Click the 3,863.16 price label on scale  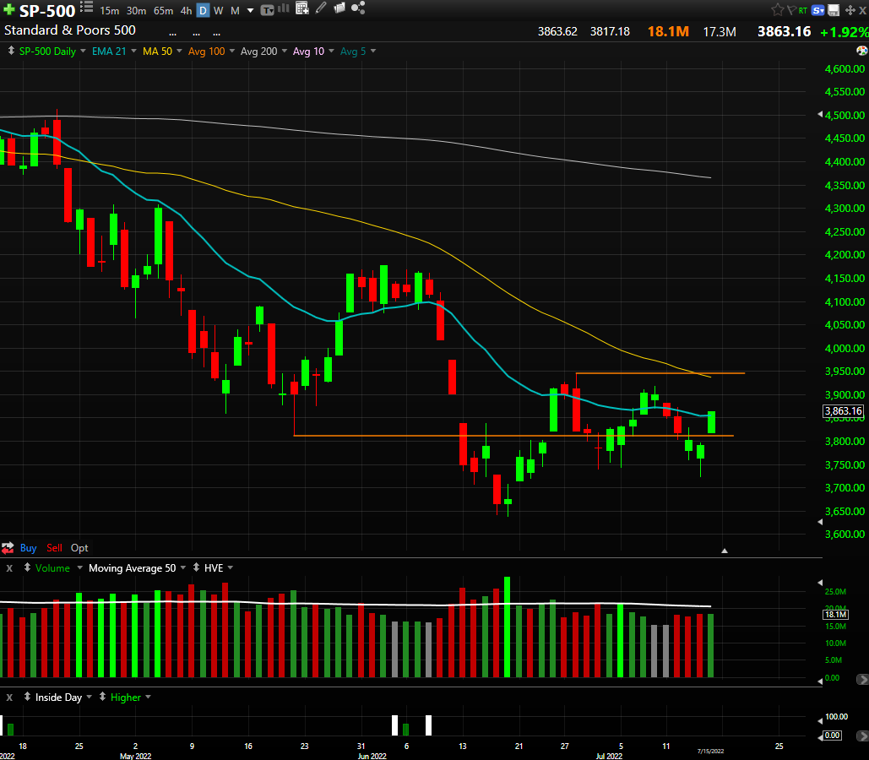[x=843, y=410]
